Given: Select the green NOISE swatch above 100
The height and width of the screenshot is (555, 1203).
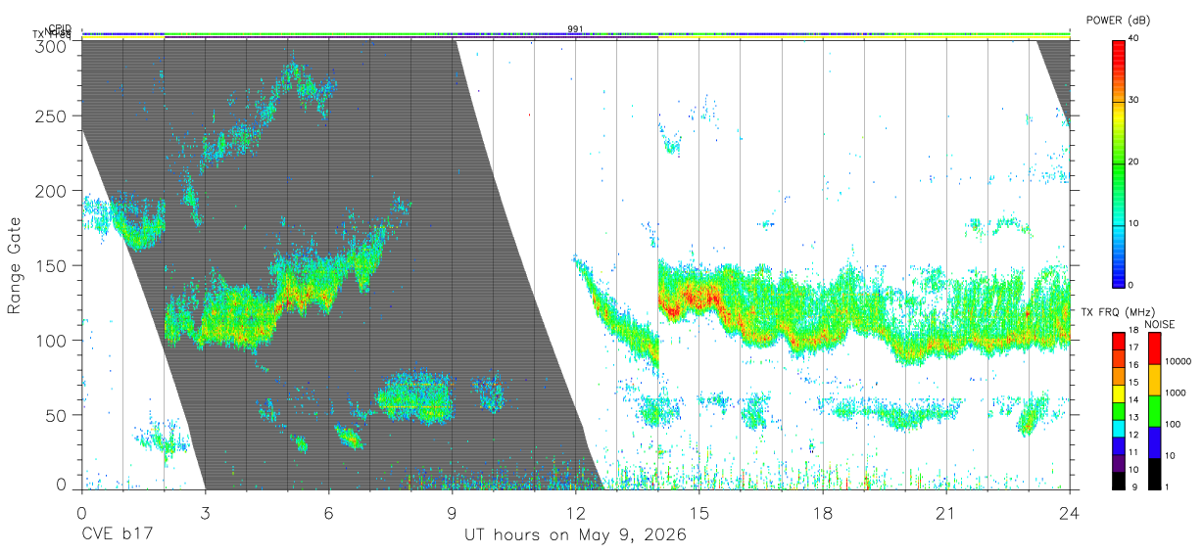Looking at the screenshot, I should point(1153,410).
